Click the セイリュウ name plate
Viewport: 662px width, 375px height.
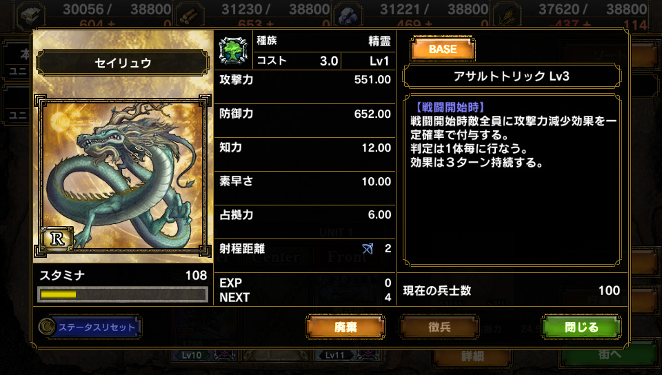coord(123,63)
